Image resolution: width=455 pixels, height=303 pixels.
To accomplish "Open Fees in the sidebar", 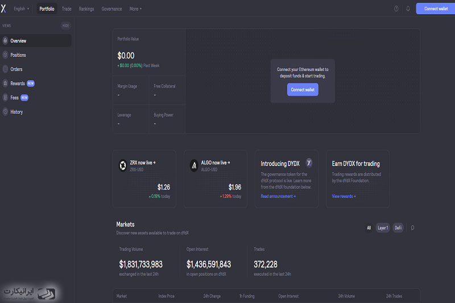I will pyautogui.click(x=36, y=97).
